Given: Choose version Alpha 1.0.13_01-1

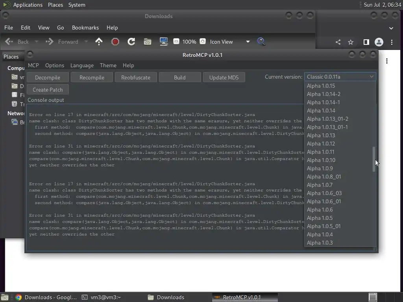Looking at the screenshot, I should click(x=339, y=127).
